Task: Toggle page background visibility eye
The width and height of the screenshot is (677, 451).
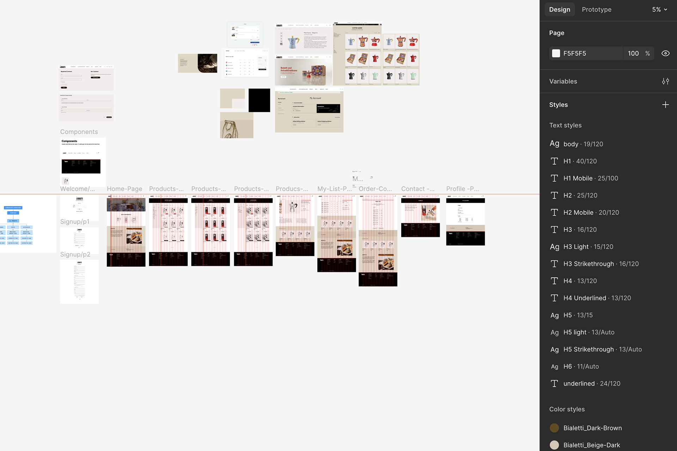Action: pyautogui.click(x=665, y=54)
